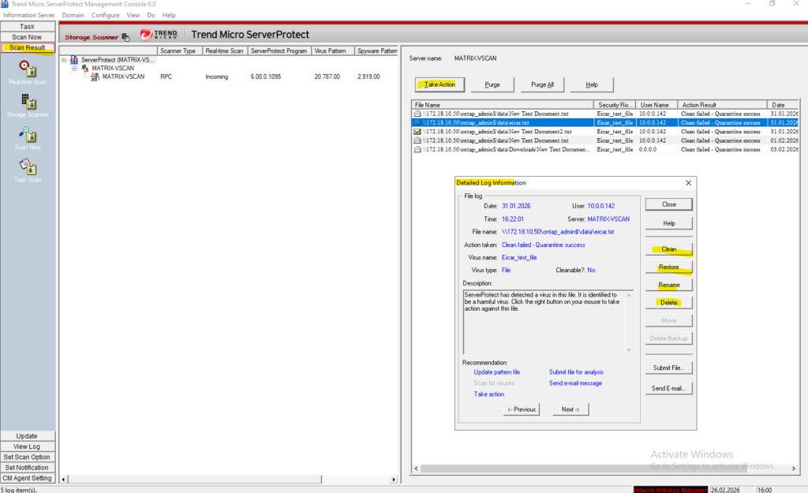
Task: Open the Configure menu
Action: 105,15
